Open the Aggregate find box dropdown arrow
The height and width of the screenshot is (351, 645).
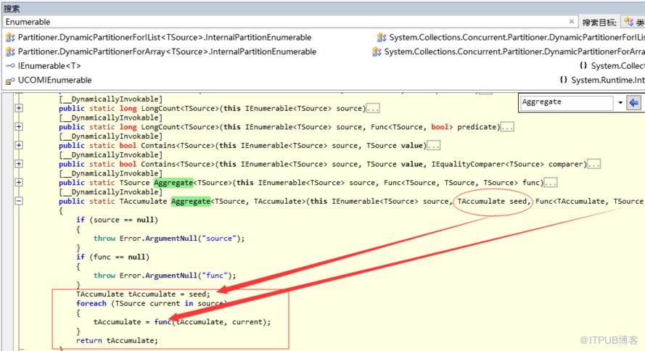click(620, 102)
